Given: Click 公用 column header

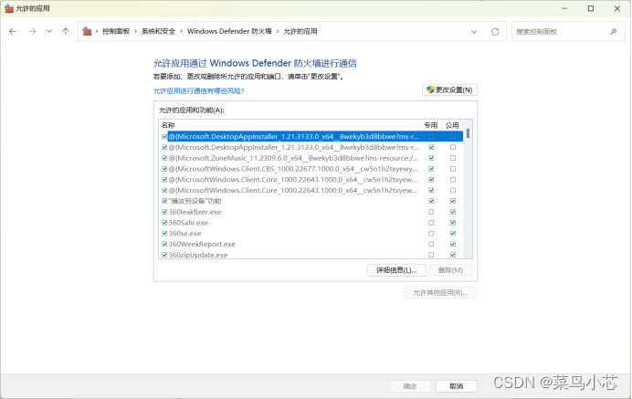Looking at the screenshot, I should (452, 125).
